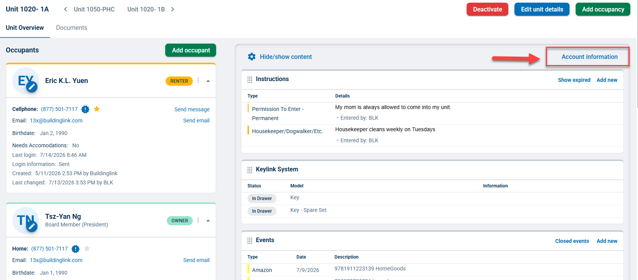
Task: Click the Model column header in Keylink
Action: click(x=297, y=186)
